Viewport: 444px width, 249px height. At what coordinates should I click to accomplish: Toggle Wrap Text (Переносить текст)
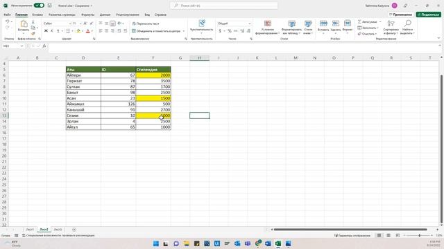pos(146,24)
